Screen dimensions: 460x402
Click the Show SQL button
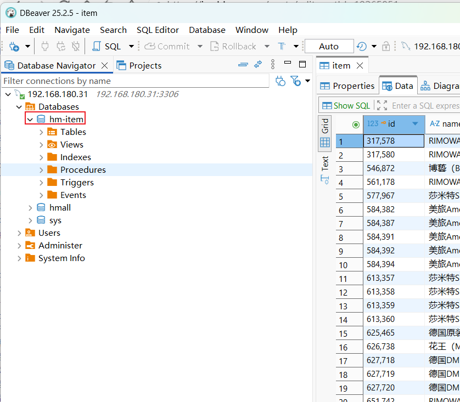346,105
